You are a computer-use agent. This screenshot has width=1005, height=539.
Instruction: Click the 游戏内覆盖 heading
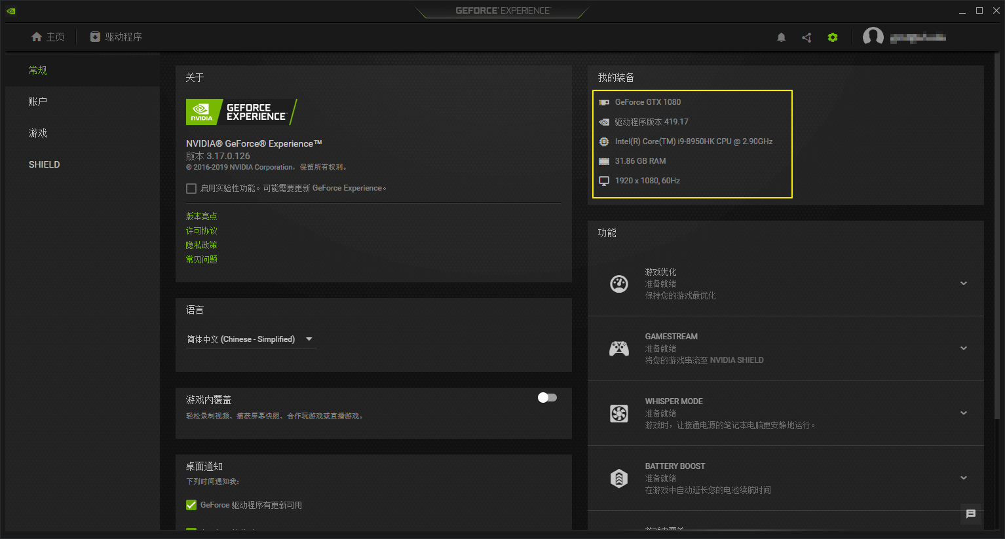(208, 400)
